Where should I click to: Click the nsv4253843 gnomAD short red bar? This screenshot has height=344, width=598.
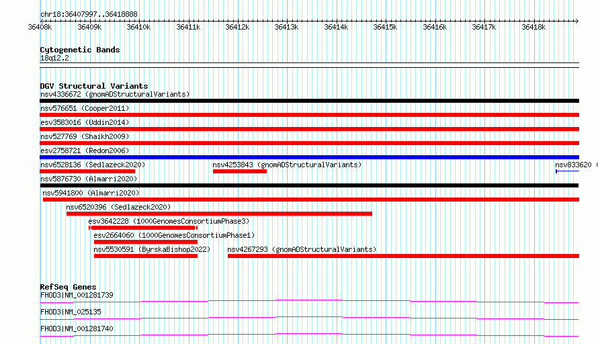click(x=239, y=171)
